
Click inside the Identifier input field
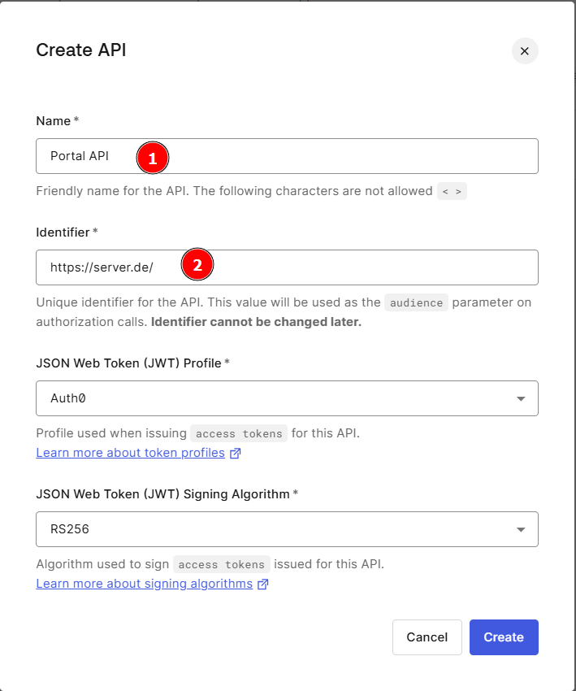[325, 267]
